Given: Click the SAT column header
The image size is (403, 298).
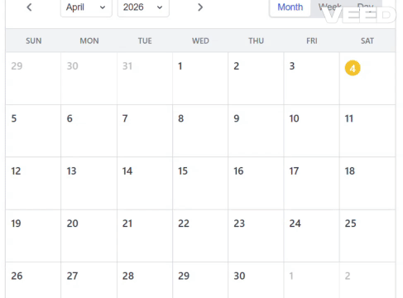Looking at the screenshot, I should point(367,41).
